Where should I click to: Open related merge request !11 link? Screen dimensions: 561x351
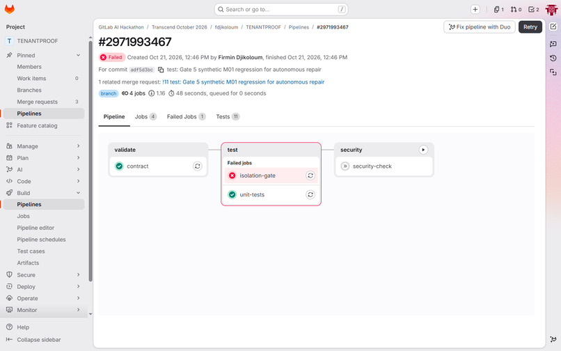click(244, 82)
